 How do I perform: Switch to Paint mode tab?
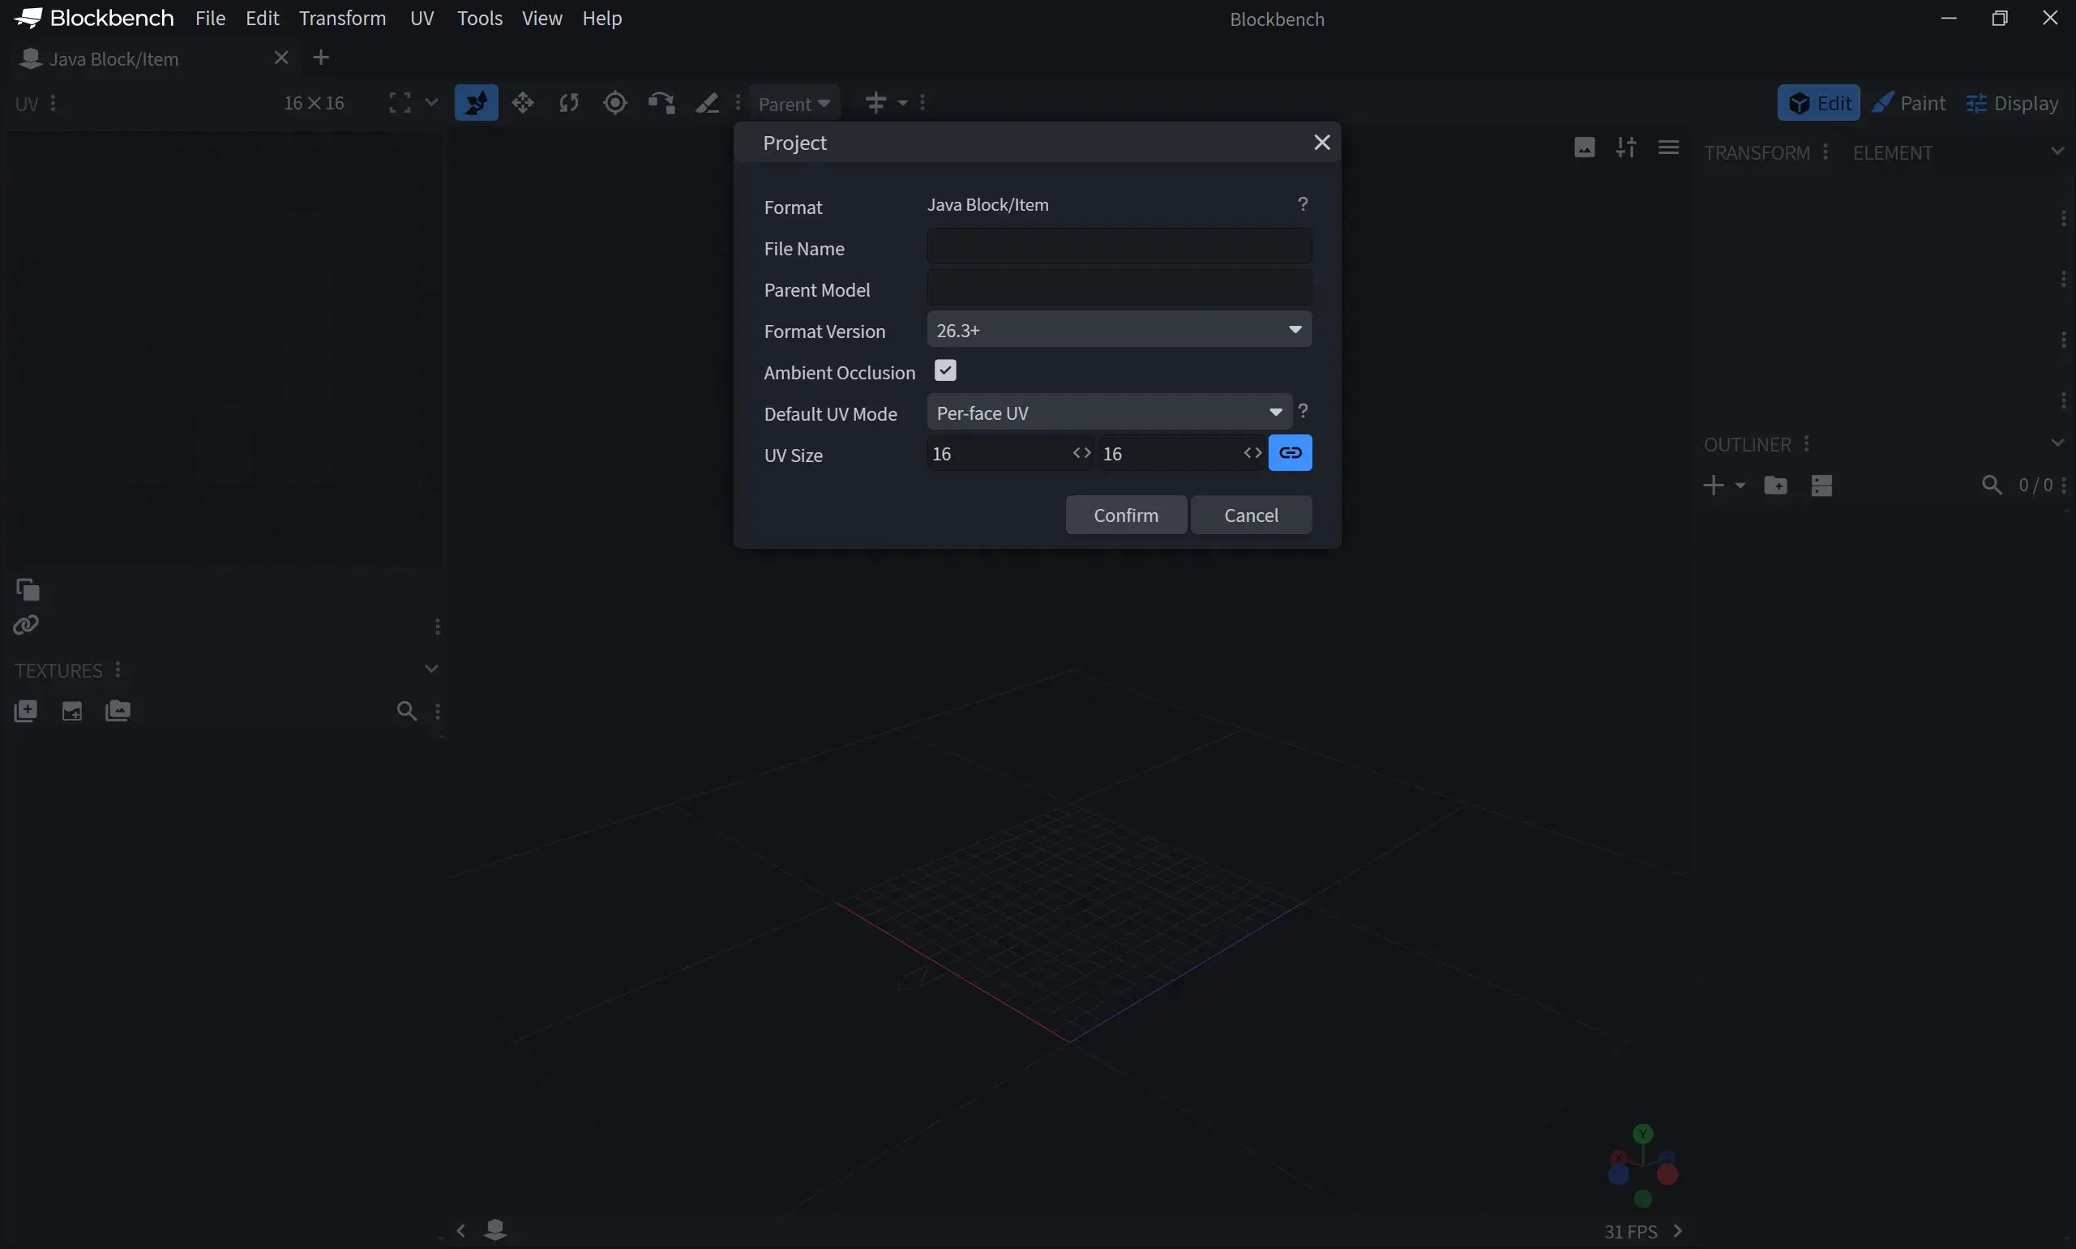(x=1908, y=103)
